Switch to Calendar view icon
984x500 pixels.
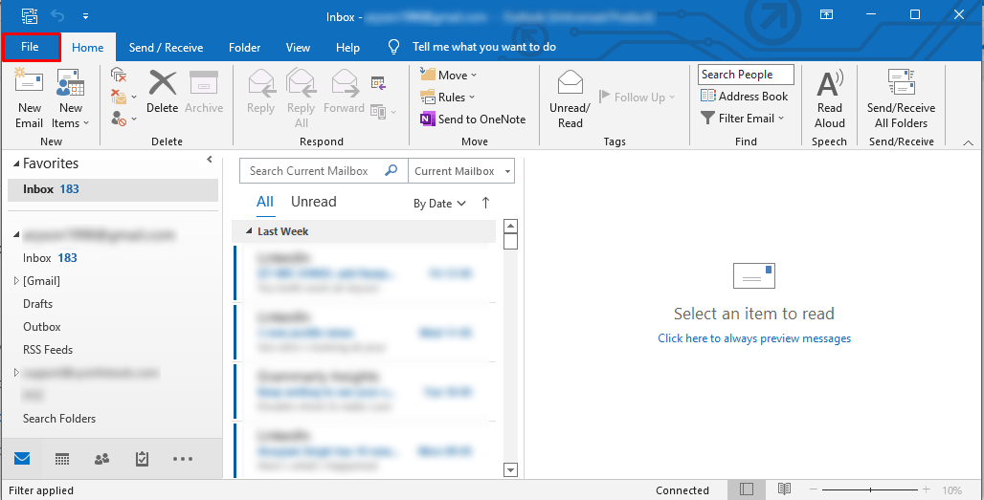(62, 459)
